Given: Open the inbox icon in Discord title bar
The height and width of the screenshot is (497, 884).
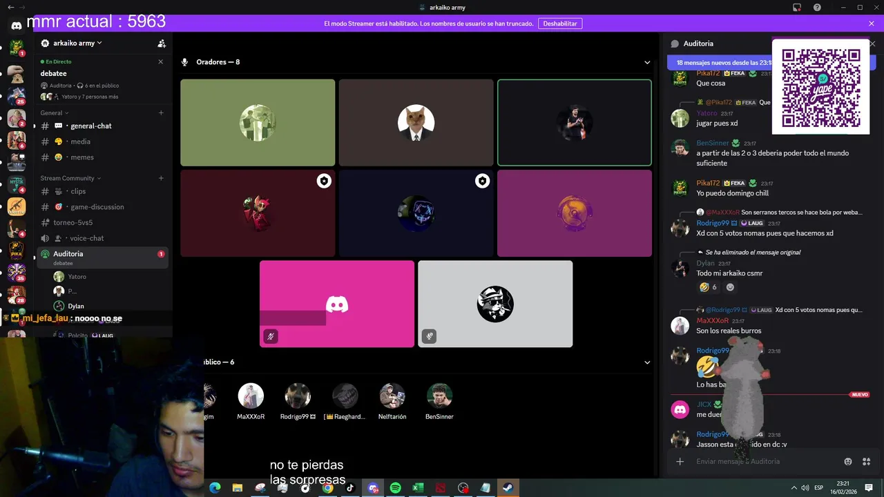Looking at the screenshot, I should 796,8.
